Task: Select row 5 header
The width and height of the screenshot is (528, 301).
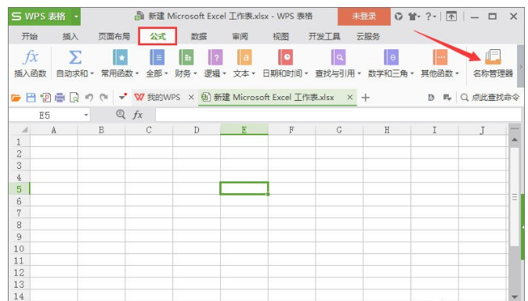Action: (20, 188)
